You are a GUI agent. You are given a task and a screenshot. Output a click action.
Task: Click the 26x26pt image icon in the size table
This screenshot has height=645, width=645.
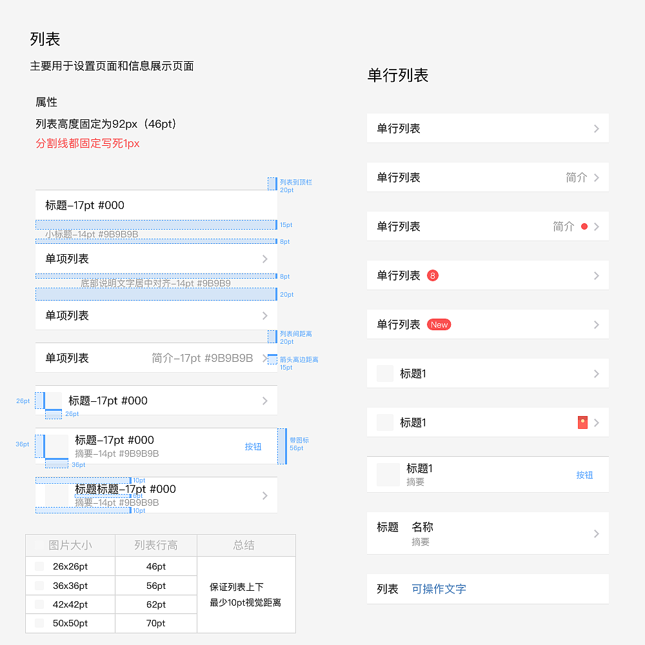tap(37, 566)
